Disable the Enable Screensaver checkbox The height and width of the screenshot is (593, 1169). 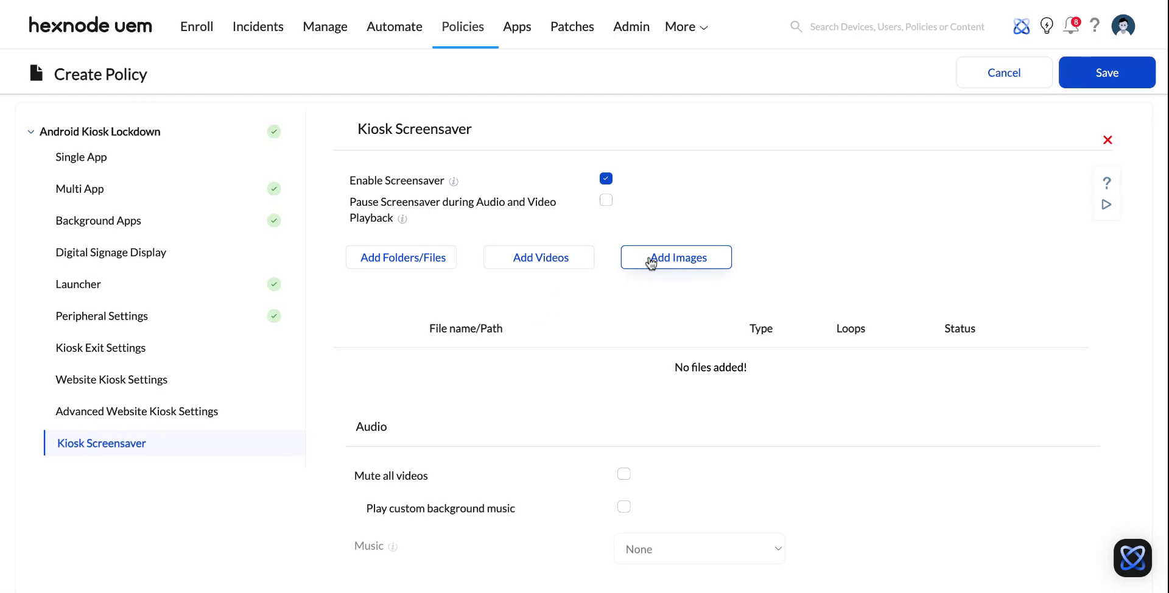606,178
